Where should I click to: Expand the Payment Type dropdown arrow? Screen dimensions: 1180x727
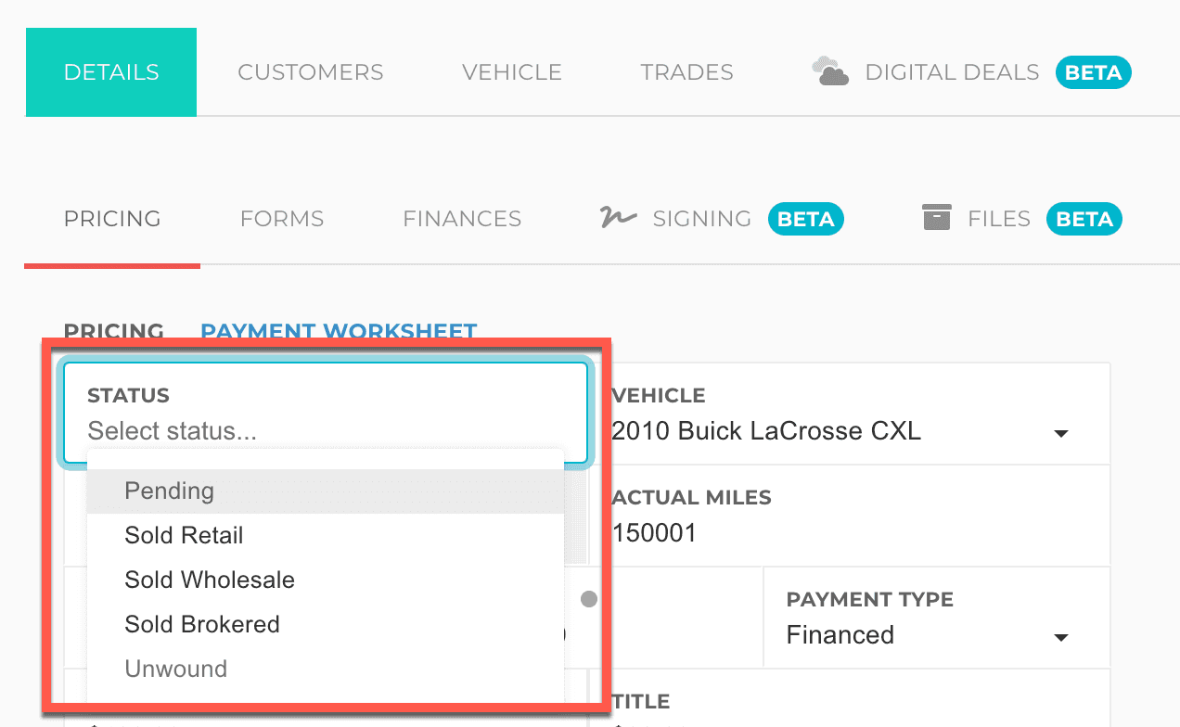click(x=1061, y=637)
